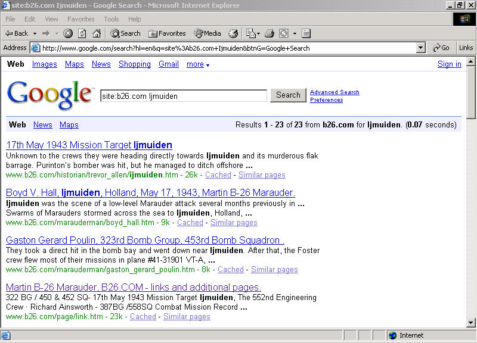Image resolution: width=477 pixels, height=343 pixels.
Task: Click the Windows flag logo throbber
Action: pos(464,19)
